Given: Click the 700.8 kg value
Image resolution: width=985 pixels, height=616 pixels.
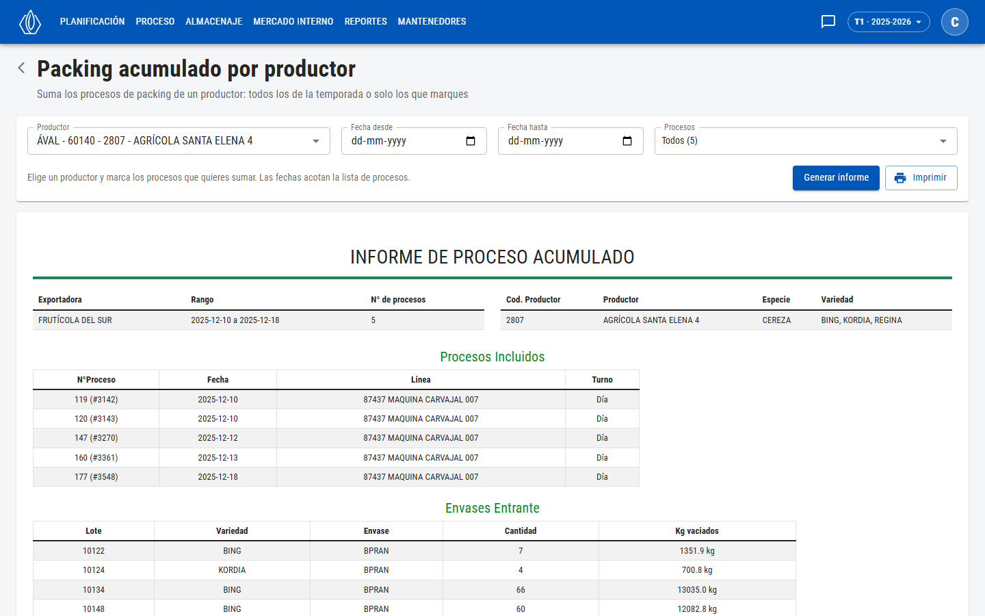Looking at the screenshot, I should click(x=697, y=570).
